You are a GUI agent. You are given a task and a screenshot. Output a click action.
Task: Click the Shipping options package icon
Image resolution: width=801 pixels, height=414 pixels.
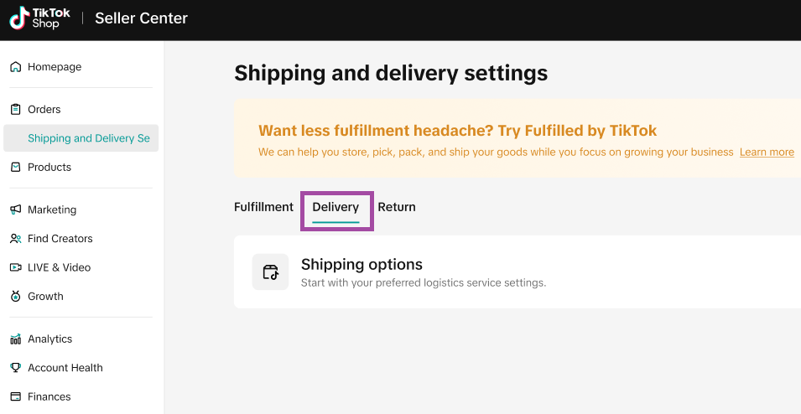270,272
